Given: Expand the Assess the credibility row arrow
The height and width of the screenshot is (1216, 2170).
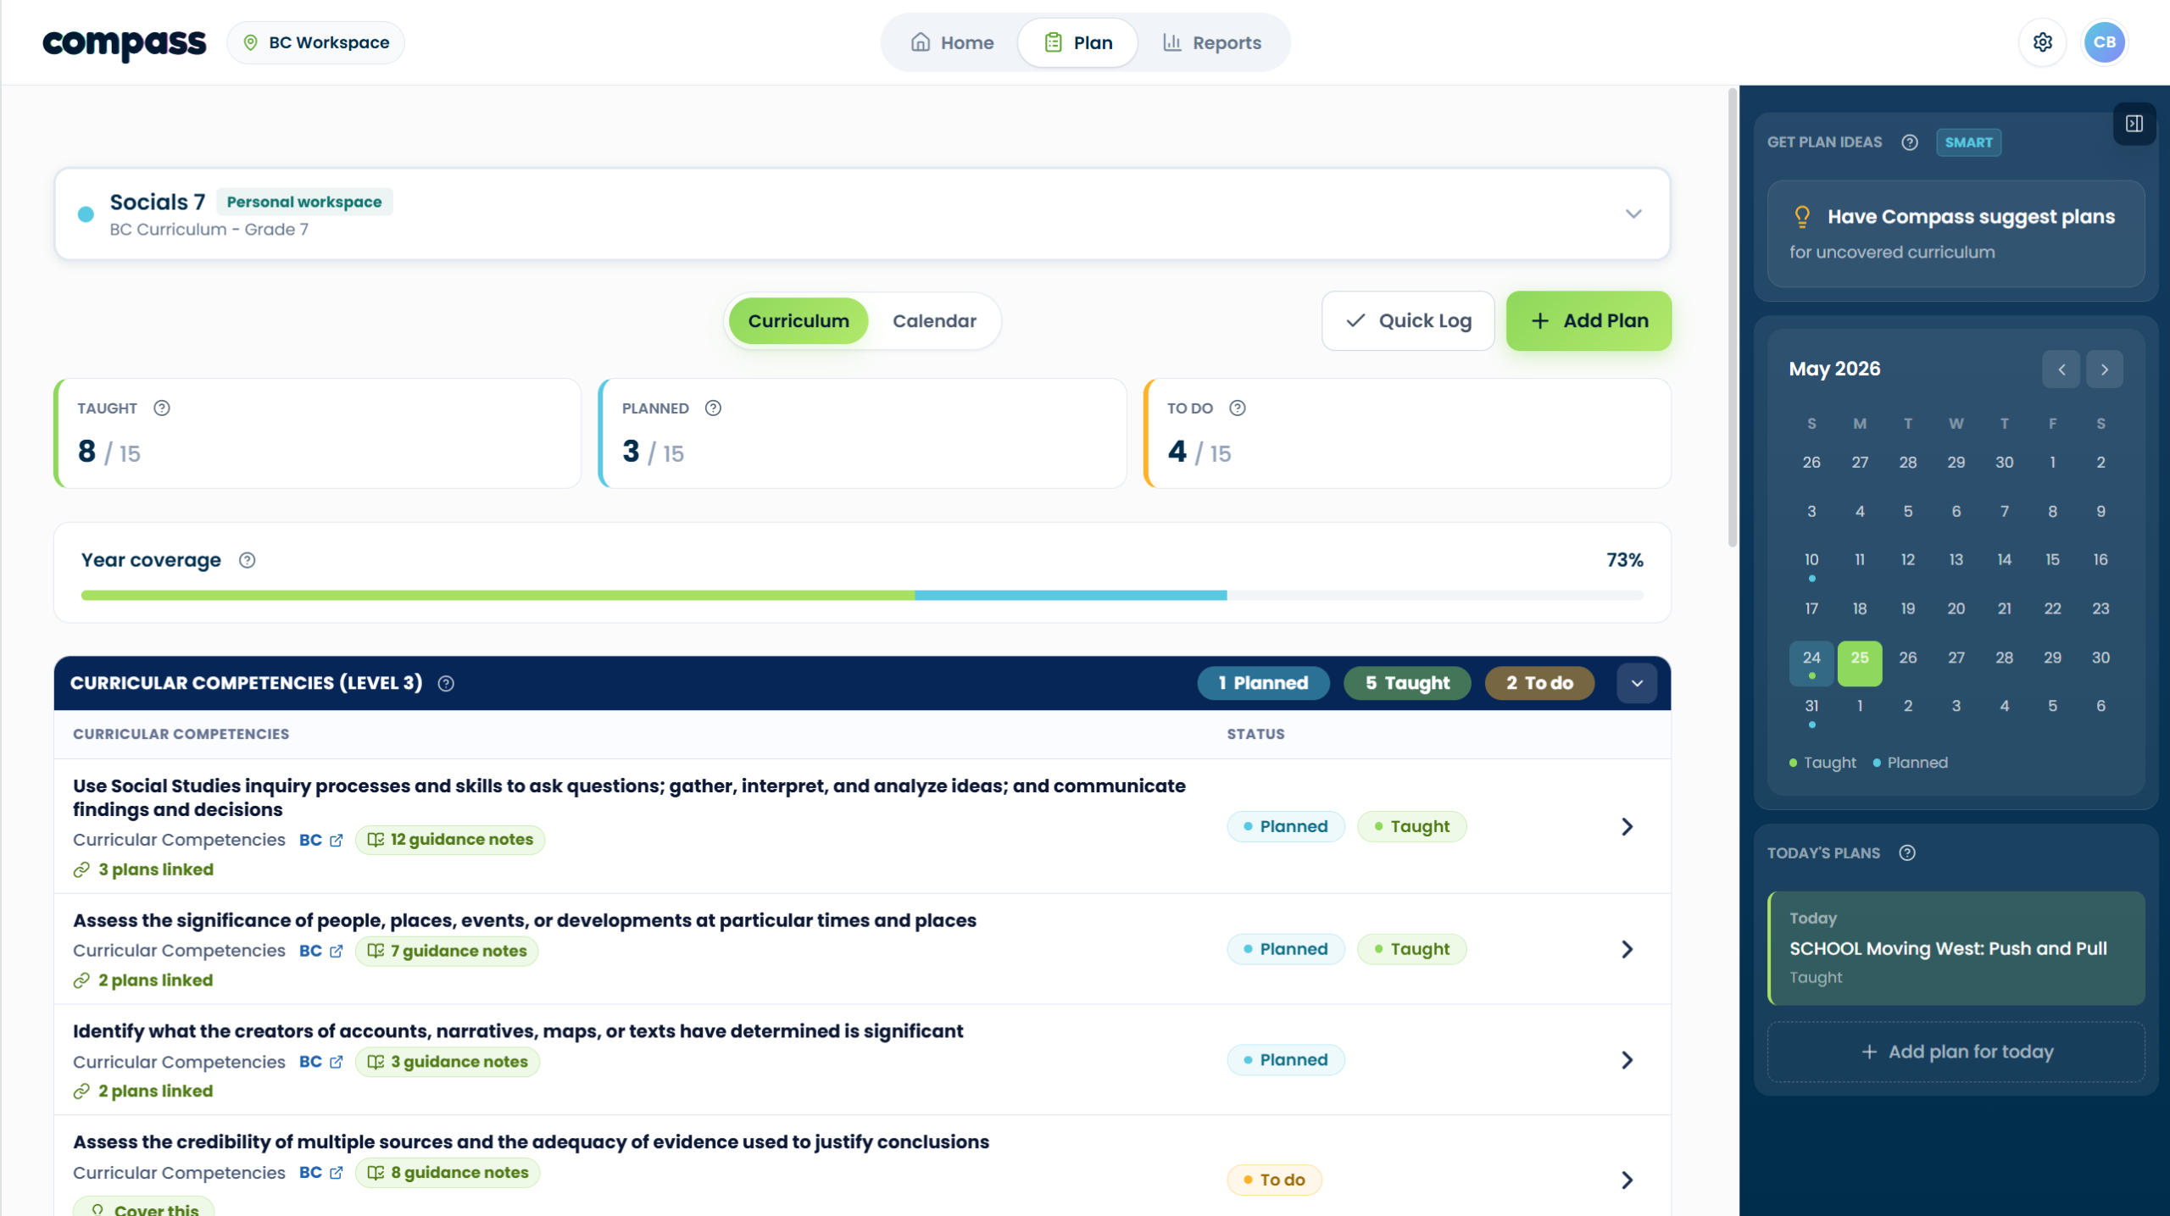Looking at the screenshot, I should [1627, 1180].
